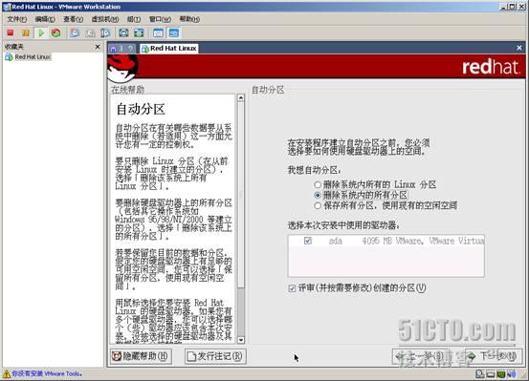Select remove all partitions on system option
The width and height of the screenshot is (529, 381).
(x=318, y=195)
